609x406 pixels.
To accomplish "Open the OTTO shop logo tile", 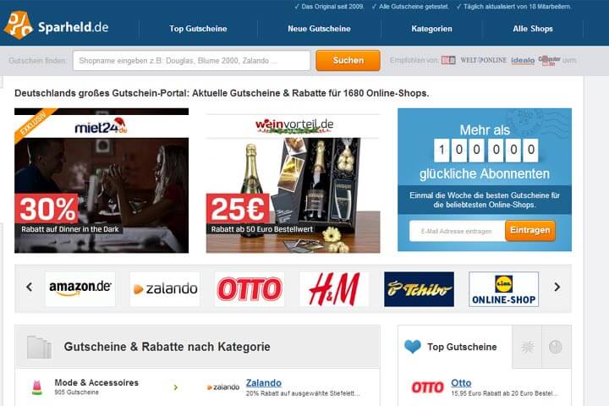I will pos(250,289).
